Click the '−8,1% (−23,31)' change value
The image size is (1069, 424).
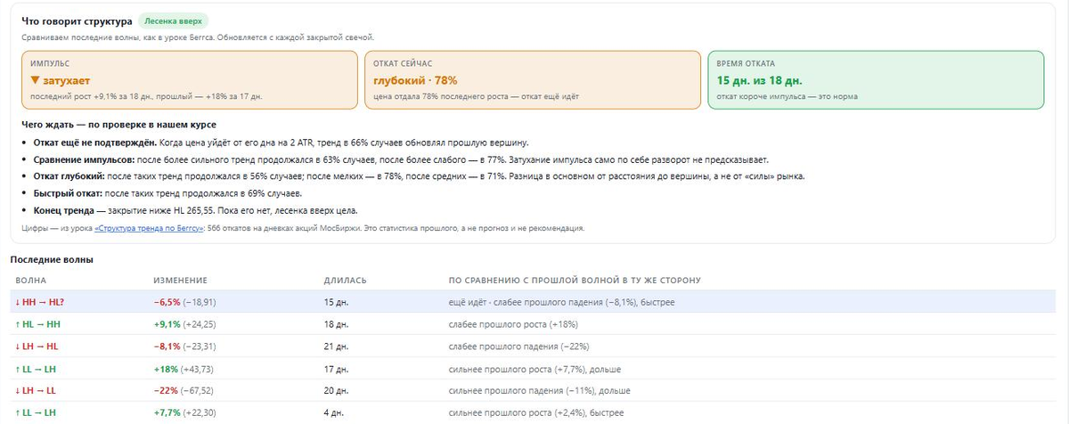pos(184,347)
